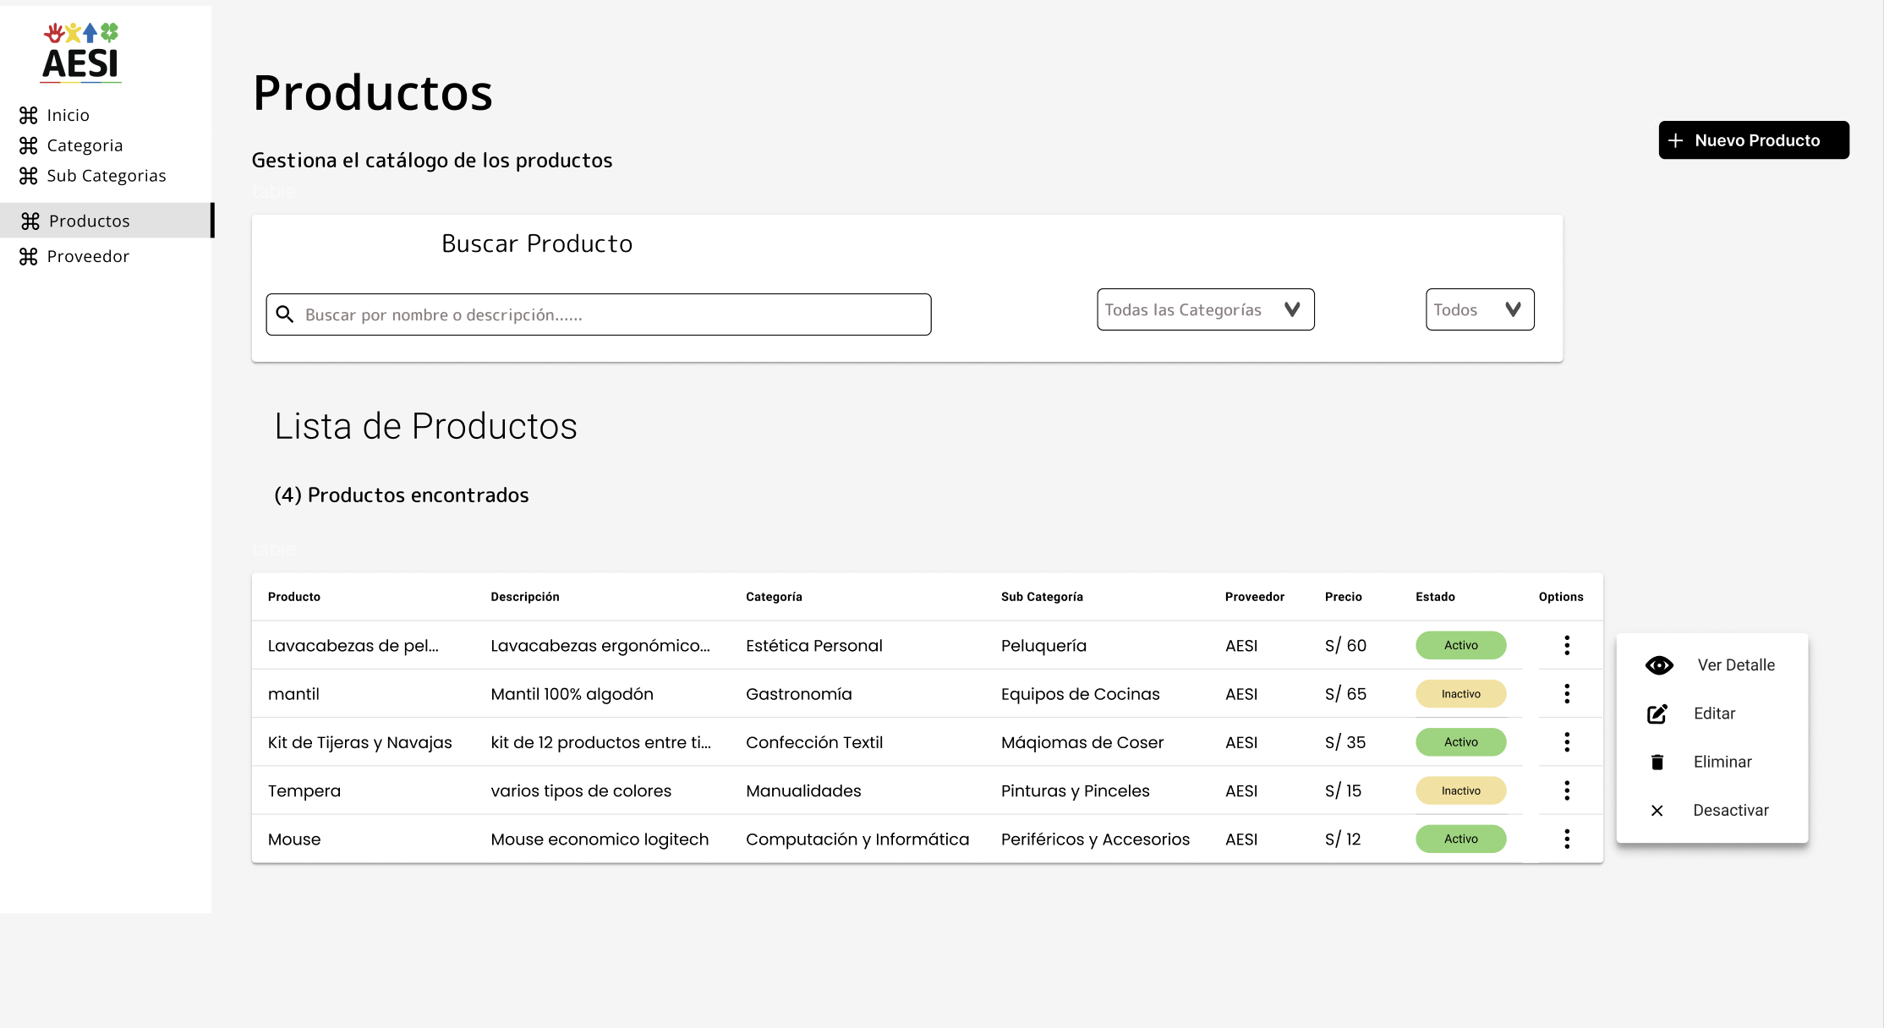The image size is (1884, 1028).
Task: Click the 'Lavacabezas de pel...' product name
Action: 353,645
